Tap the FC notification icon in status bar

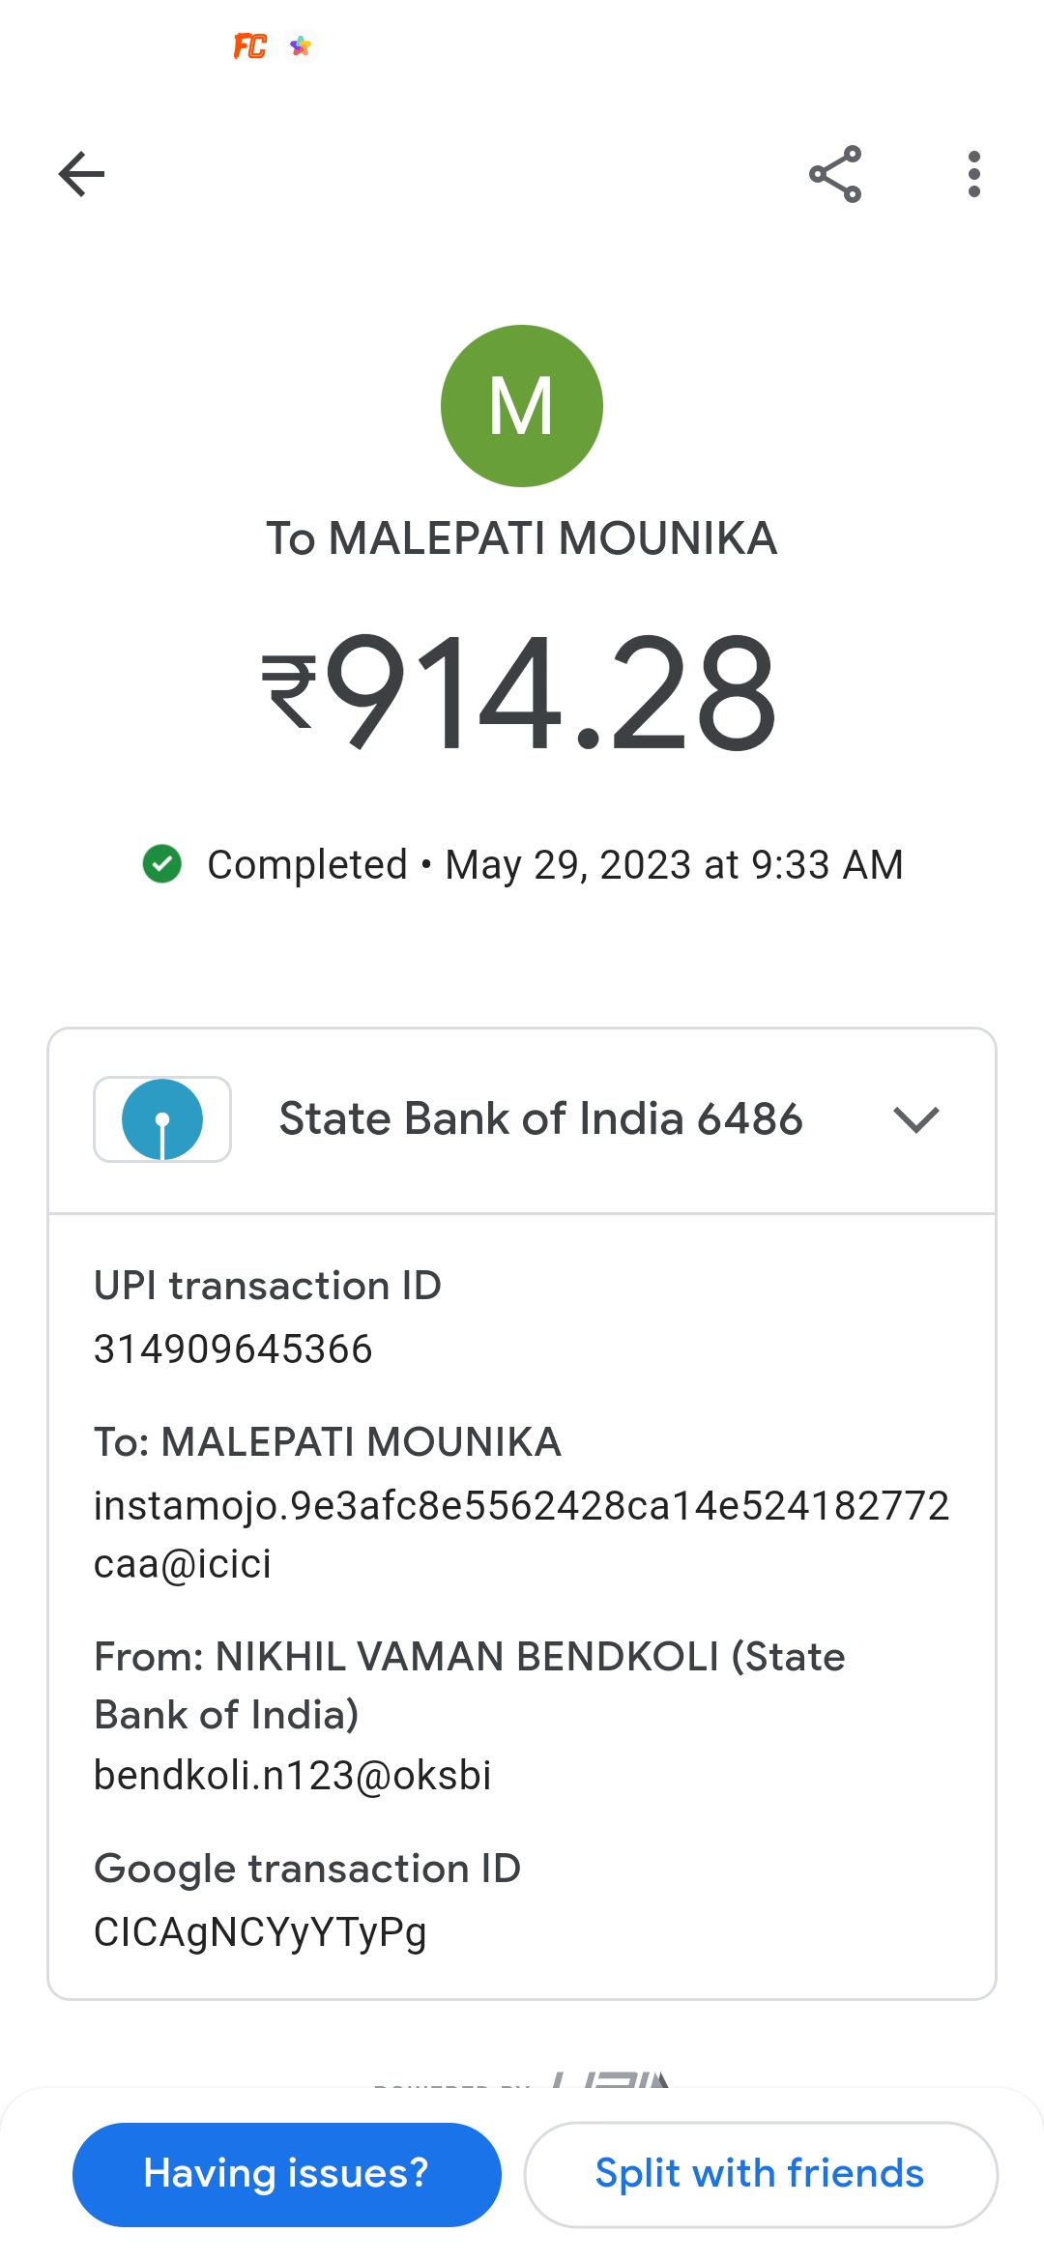pyautogui.click(x=249, y=46)
